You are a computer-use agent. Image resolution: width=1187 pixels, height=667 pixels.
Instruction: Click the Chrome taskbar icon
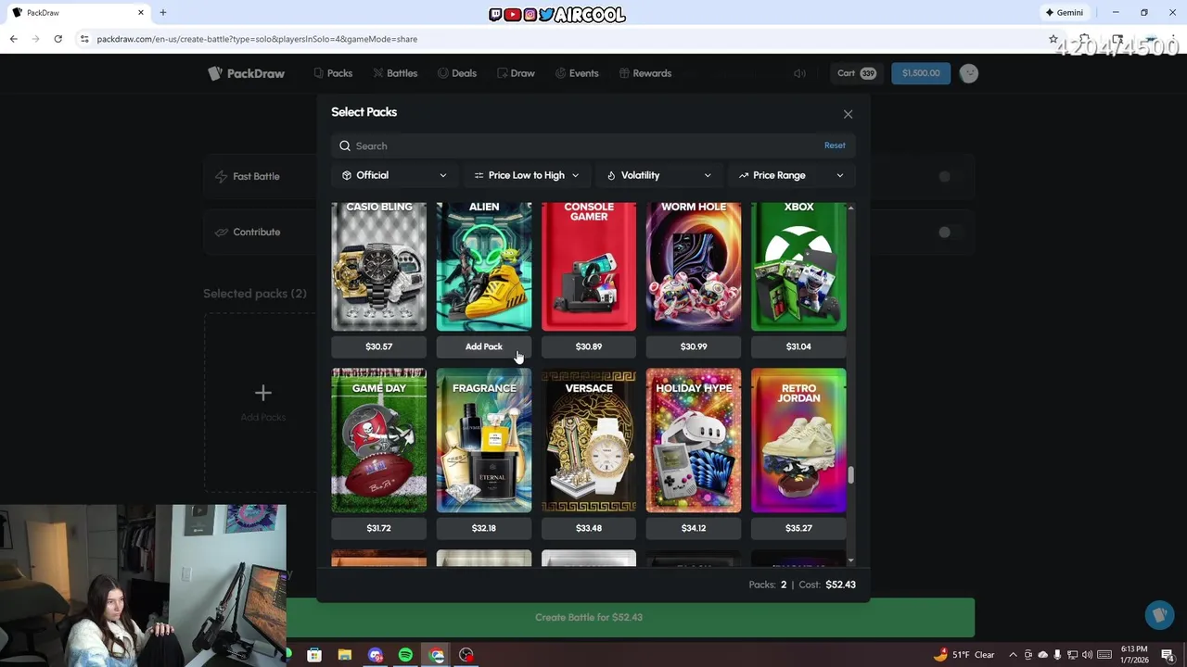click(x=437, y=655)
